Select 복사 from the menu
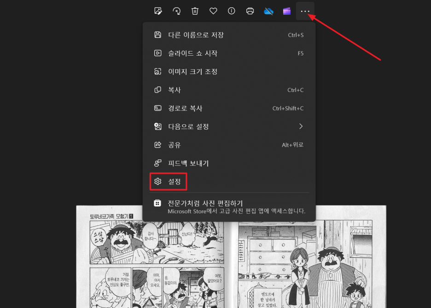 [229, 90]
